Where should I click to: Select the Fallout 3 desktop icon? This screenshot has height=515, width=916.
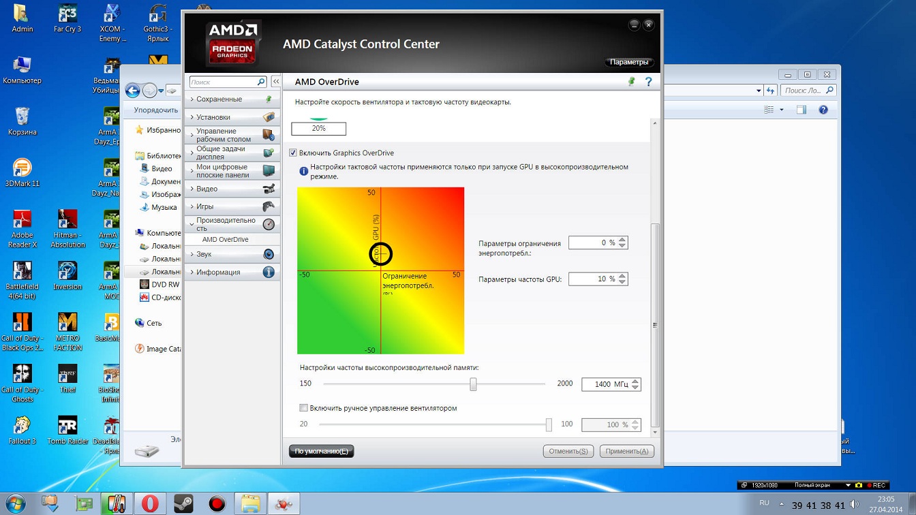22,431
